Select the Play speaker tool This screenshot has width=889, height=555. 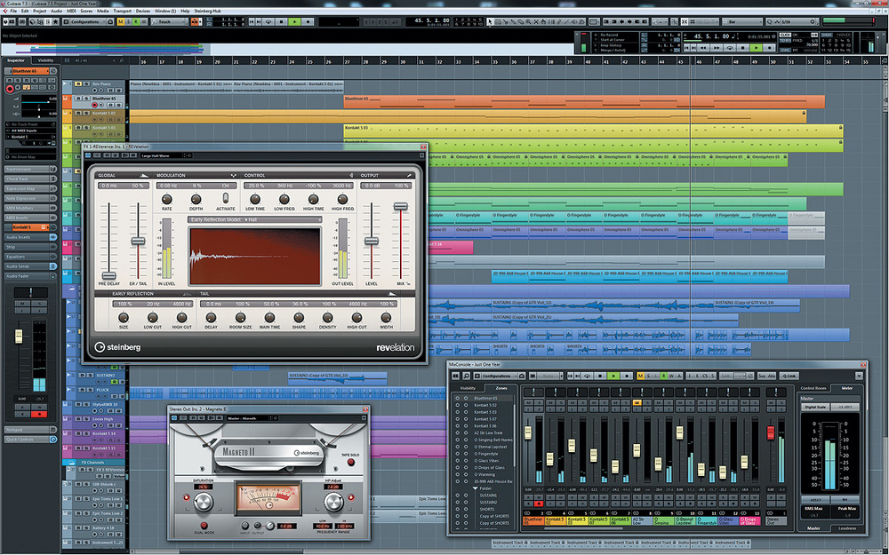[573, 21]
